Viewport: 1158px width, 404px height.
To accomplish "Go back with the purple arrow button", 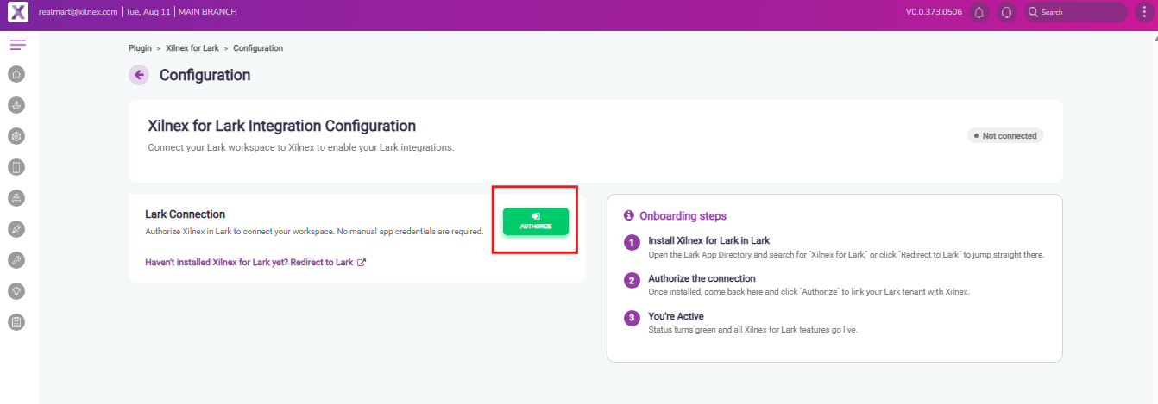I will 139,75.
